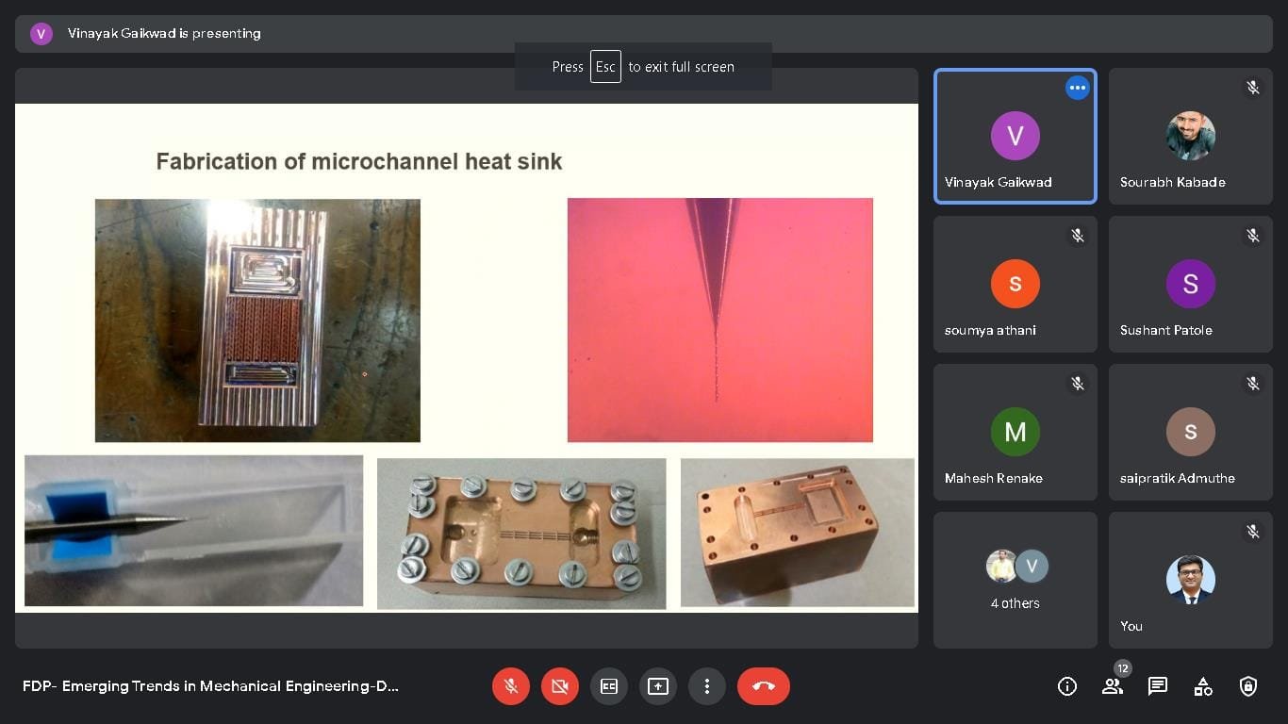
Task: Click the meeting title FDP- Emerging Trends
Action: [x=210, y=686]
